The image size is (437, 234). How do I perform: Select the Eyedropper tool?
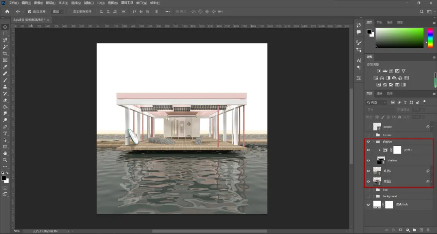coord(5,67)
